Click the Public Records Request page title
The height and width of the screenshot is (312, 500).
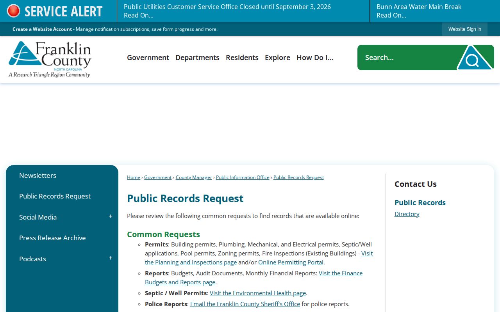(x=185, y=199)
